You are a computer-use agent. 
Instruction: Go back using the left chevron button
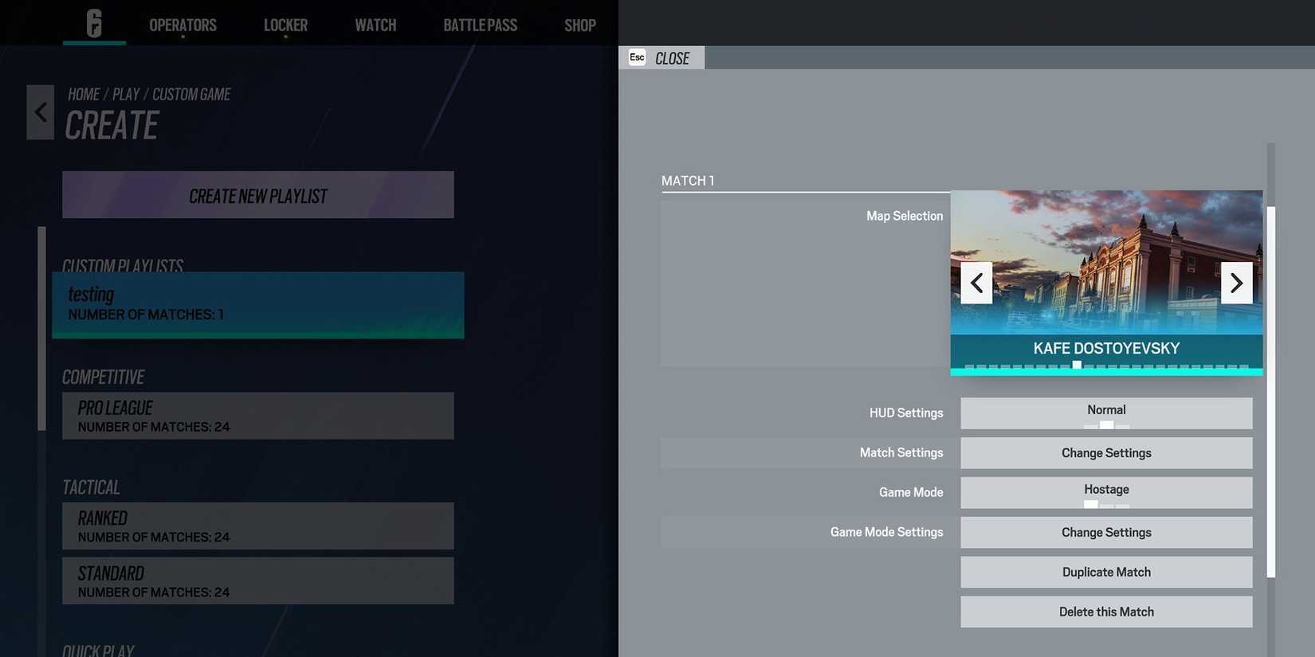(x=41, y=112)
